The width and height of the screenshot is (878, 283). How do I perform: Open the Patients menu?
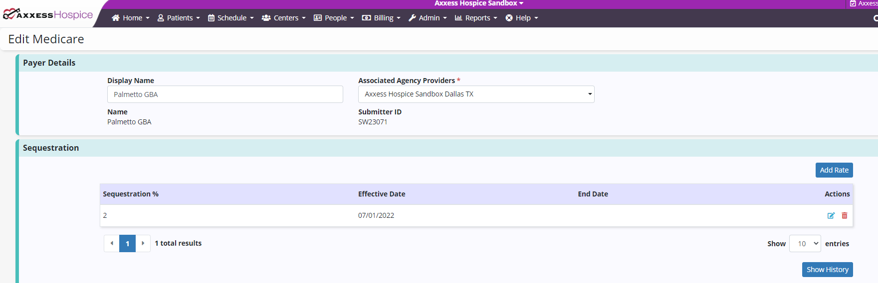pyautogui.click(x=179, y=18)
